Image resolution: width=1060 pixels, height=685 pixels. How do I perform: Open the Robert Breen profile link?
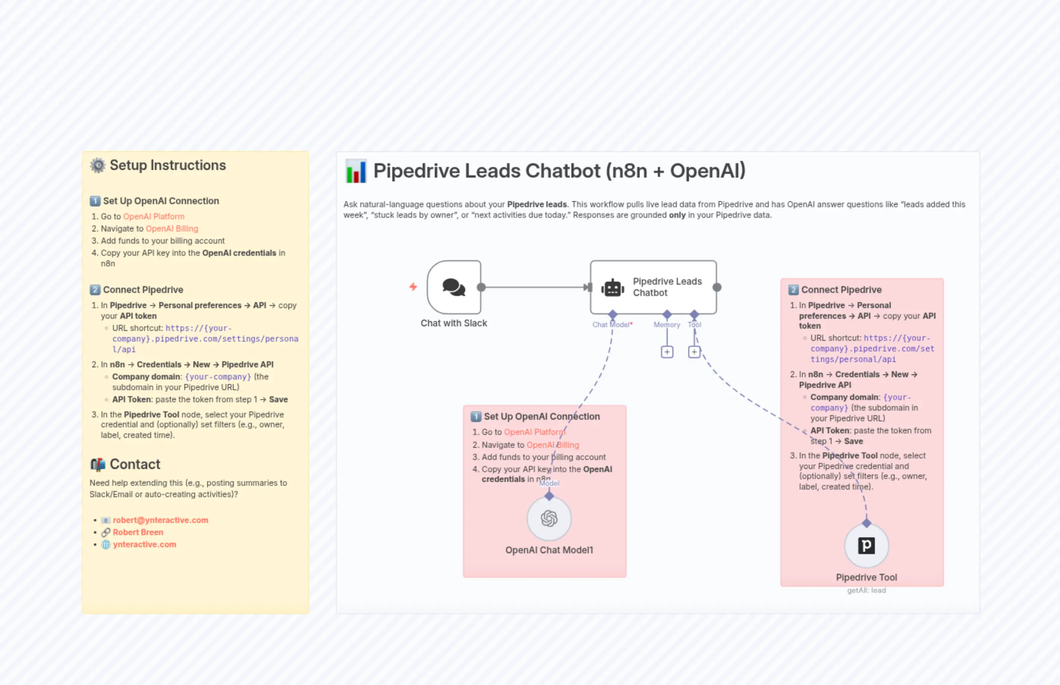137,532
